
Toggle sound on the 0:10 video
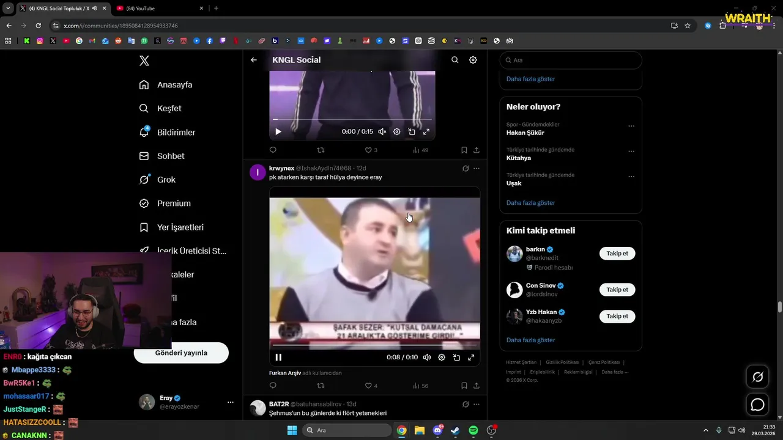[427, 358]
